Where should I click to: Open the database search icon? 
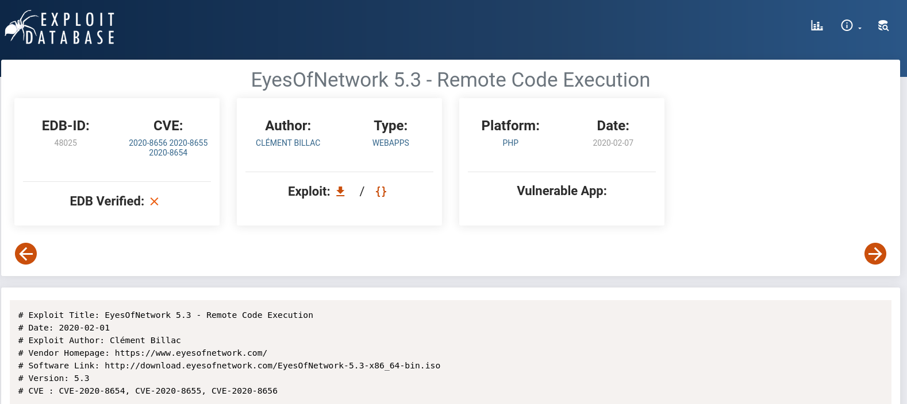tap(883, 25)
